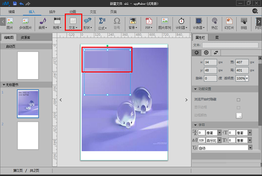Switch to the swap-arrows properties tab
This screenshot has height=176, width=262.
[216, 53]
